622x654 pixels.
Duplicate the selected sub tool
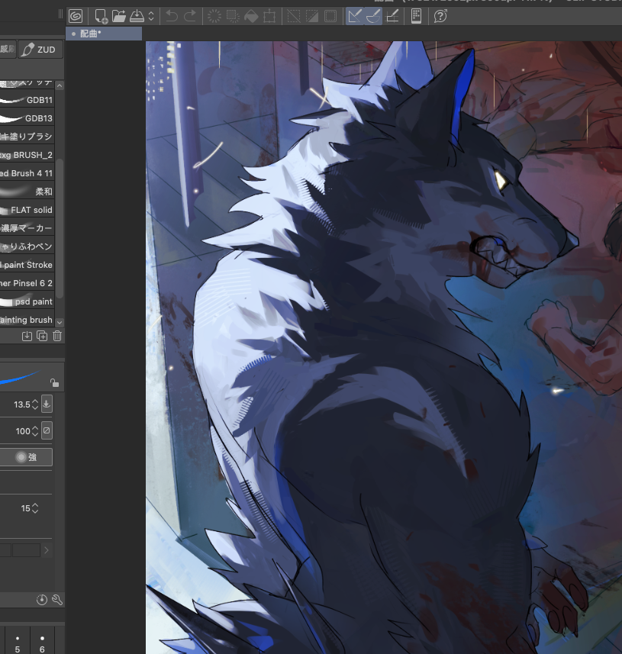pyautogui.click(x=42, y=337)
